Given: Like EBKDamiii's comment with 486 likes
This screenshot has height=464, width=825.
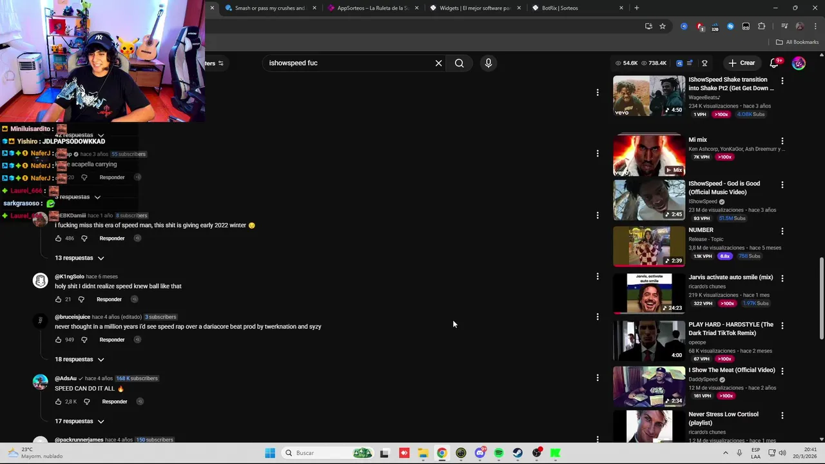Looking at the screenshot, I should pyautogui.click(x=58, y=238).
